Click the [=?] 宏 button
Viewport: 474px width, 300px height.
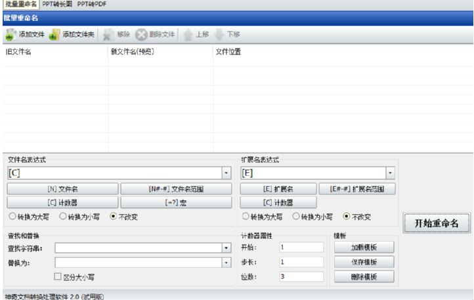pos(176,203)
